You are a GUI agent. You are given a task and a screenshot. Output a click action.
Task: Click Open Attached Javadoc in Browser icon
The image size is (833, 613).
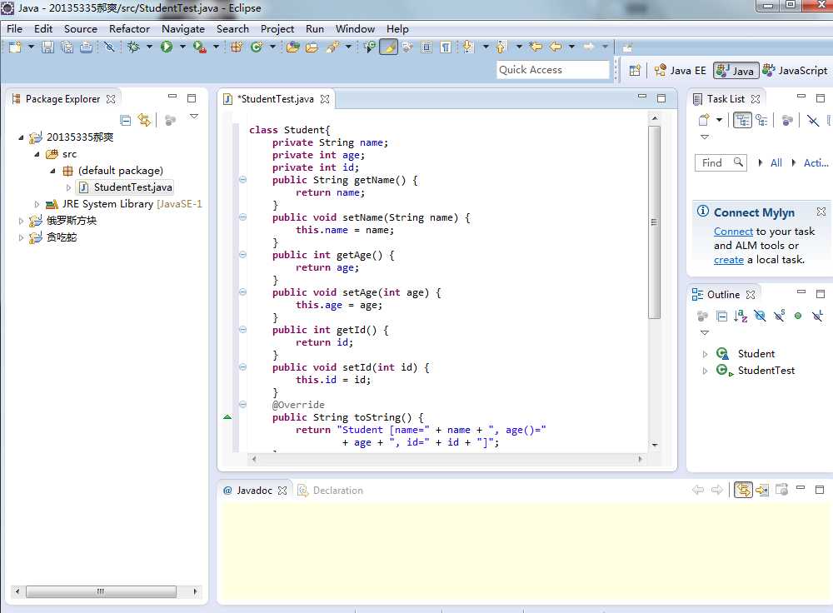pyautogui.click(x=781, y=490)
